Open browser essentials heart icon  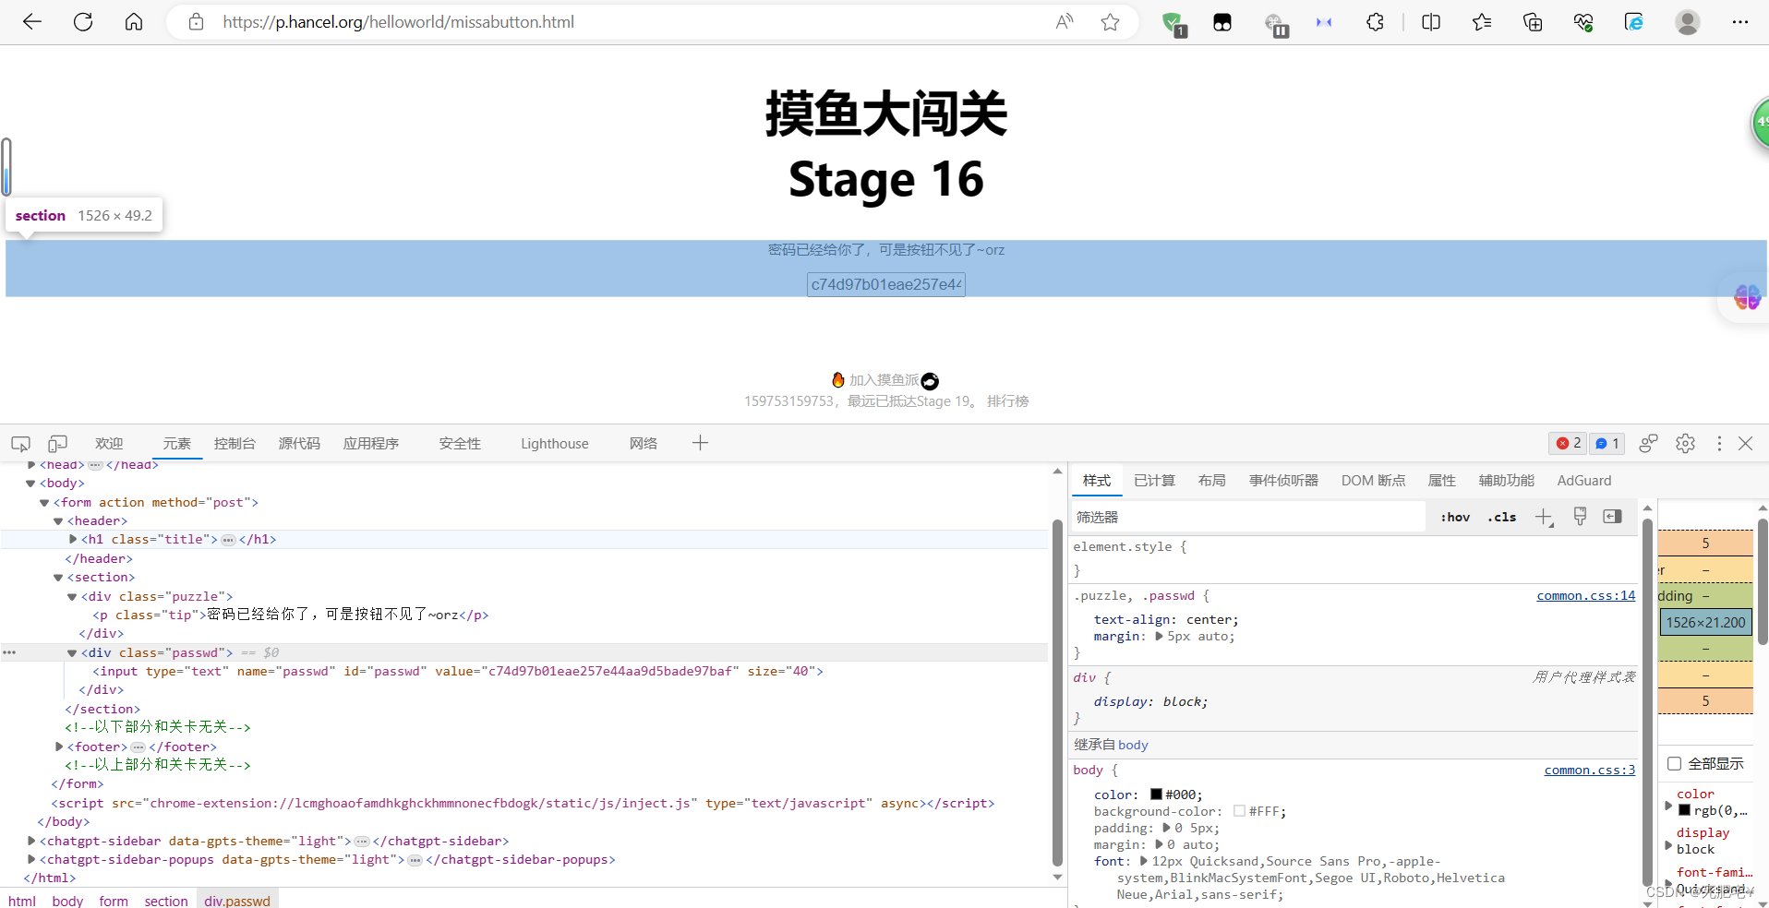click(x=1583, y=22)
